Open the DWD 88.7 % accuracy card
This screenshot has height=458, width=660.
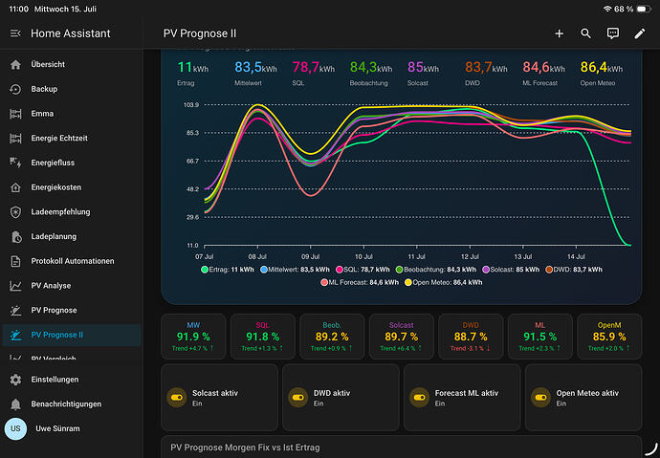[x=471, y=337]
